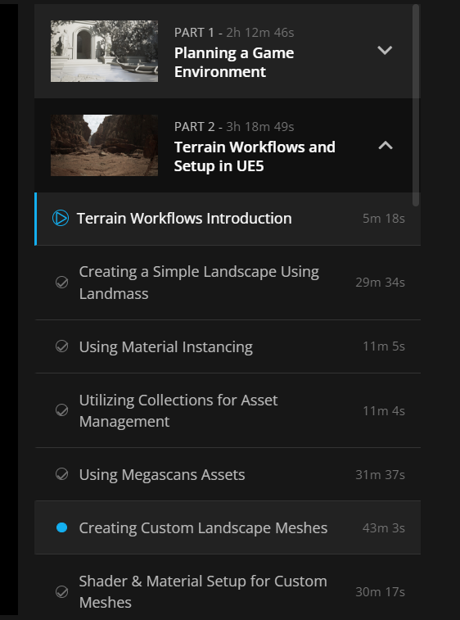460x620 pixels.
Task: Click checkmark icon for Shader & Material Setup
Action: pos(61,591)
